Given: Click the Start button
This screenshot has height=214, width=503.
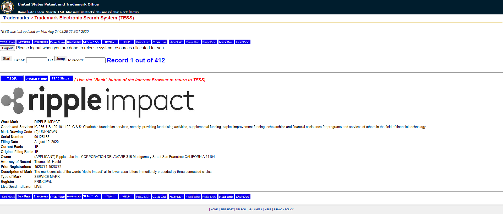Looking at the screenshot, I should click(x=7, y=59).
